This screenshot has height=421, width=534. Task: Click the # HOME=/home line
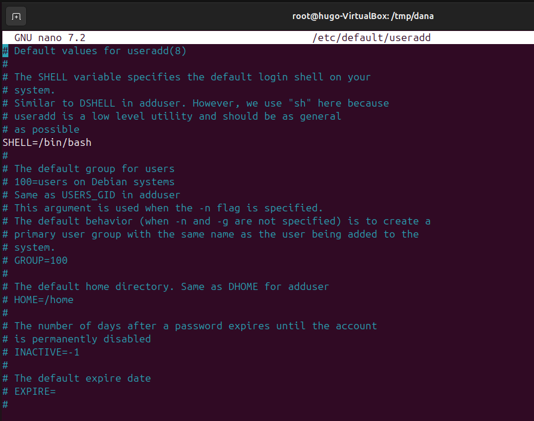tap(43, 300)
